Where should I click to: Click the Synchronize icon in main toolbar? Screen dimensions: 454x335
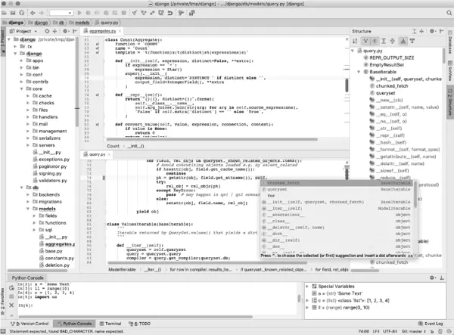tap(22, 13)
